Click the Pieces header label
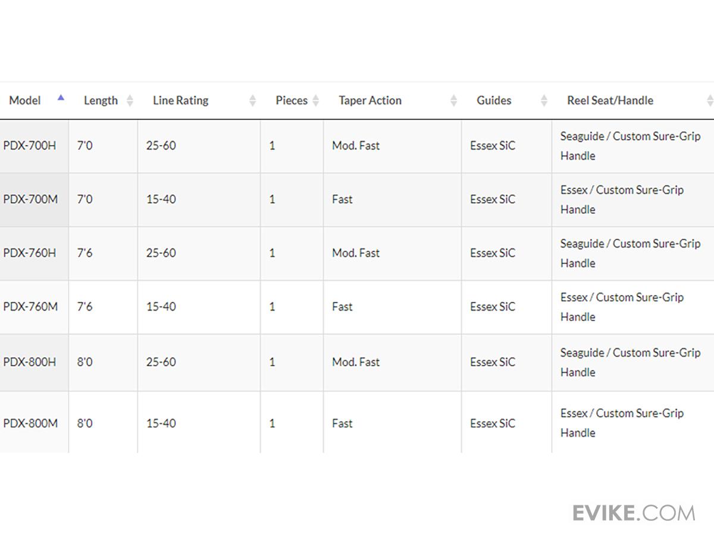 (291, 100)
